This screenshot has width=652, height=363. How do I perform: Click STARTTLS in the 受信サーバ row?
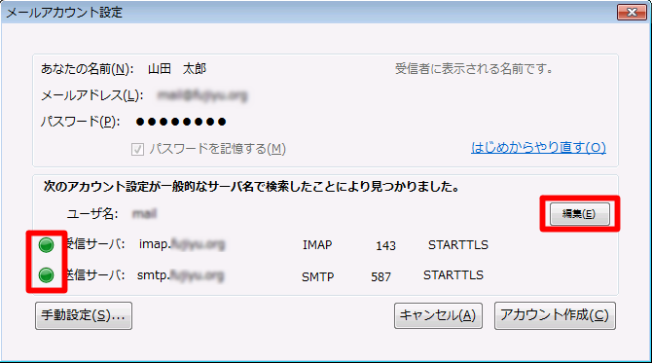click(458, 245)
